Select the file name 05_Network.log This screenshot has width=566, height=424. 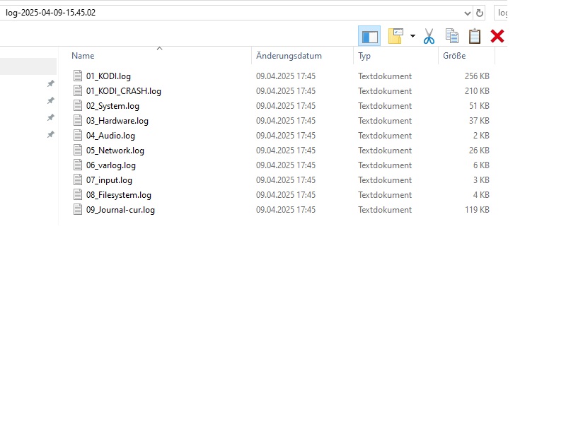(x=115, y=151)
